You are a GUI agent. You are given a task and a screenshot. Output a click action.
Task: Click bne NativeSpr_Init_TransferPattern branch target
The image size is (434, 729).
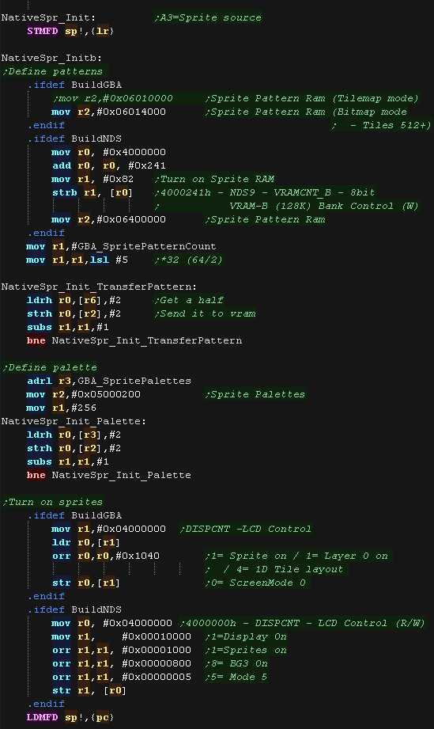click(147, 341)
